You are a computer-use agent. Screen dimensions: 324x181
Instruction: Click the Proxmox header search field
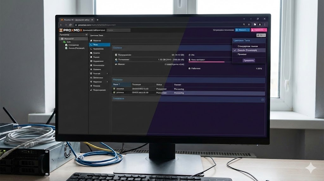118,30
